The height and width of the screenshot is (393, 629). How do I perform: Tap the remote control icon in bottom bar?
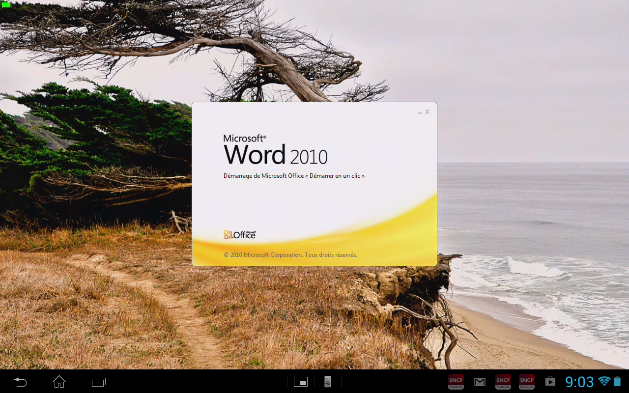(328, 382)
